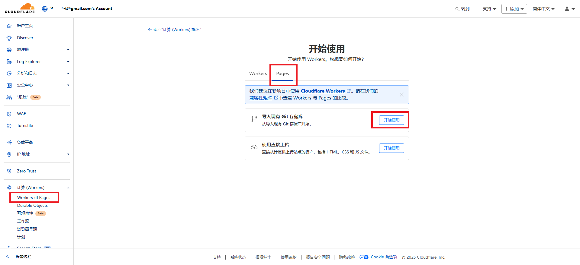Image resolution: width=580 pixels, height=265 pixels.
Task: Open the 添加 dropdown button
Action: tap(514, 9)
